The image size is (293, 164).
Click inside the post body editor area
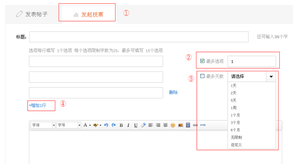[x=156, y=148]
